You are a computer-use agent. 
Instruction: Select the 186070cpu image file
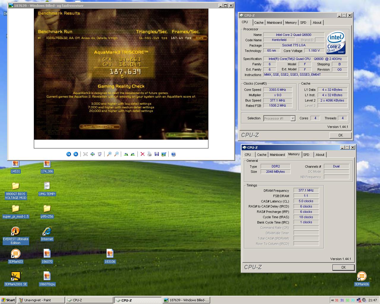47,279
